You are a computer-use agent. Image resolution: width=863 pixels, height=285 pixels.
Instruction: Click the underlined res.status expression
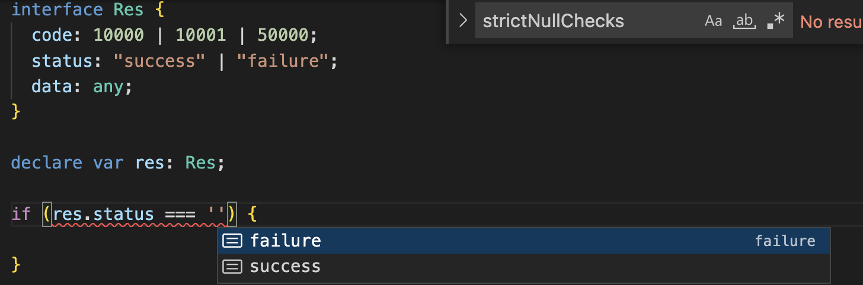coord(103,213)
